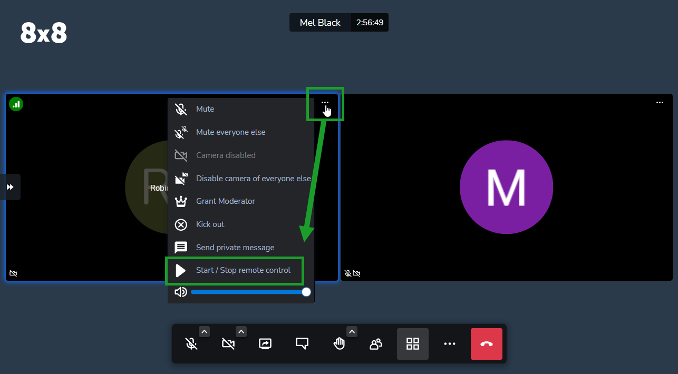The image size is (678, 374).
Task: Toggle tile view grid button
Action: 413,344
